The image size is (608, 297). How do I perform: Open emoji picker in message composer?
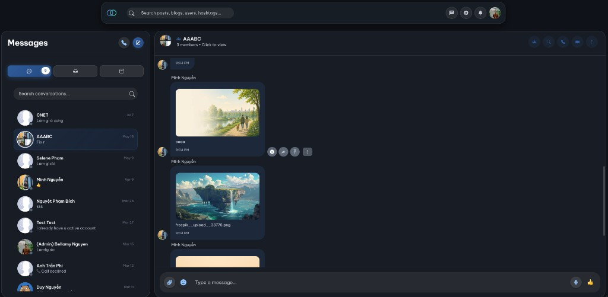pos(183,282)
